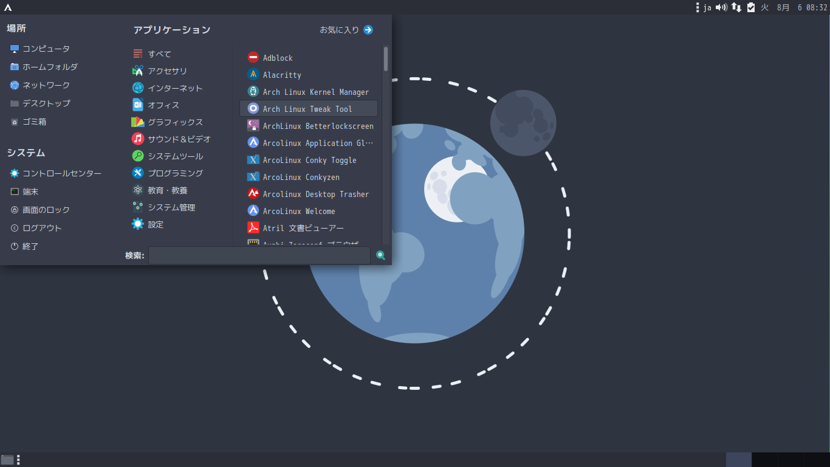The image size is (830, 467).
Task: Open Arcolinux Desktop Trasher icon
Action: [x=253, y=194]
